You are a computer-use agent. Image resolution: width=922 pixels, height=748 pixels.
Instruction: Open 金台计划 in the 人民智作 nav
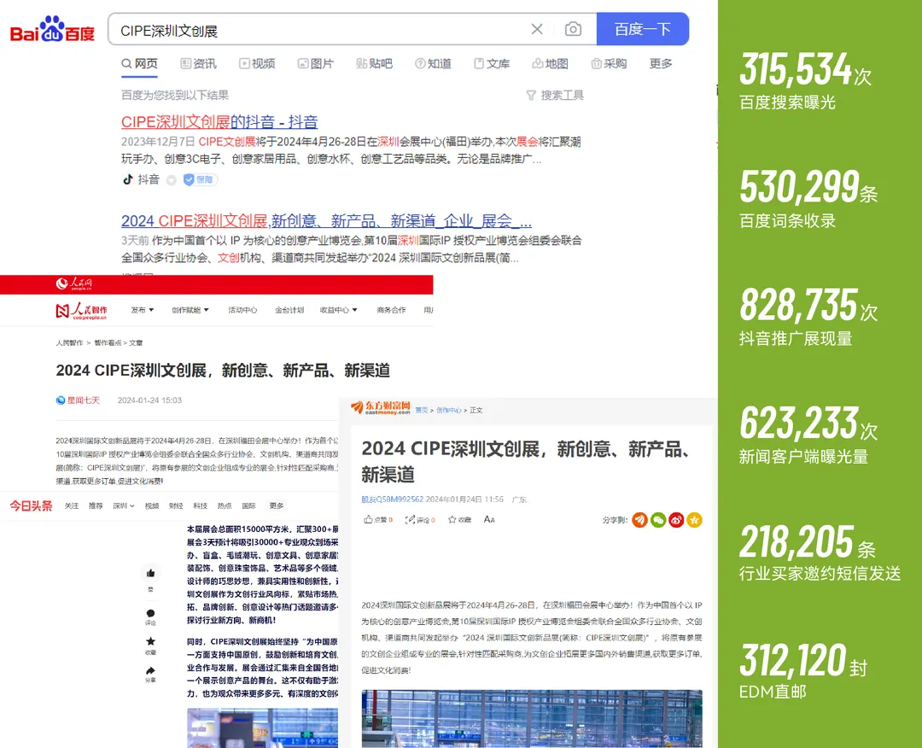(x=289, y=310)
